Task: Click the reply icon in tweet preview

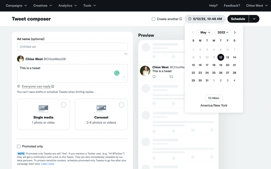Action: [x=154, y=77]
